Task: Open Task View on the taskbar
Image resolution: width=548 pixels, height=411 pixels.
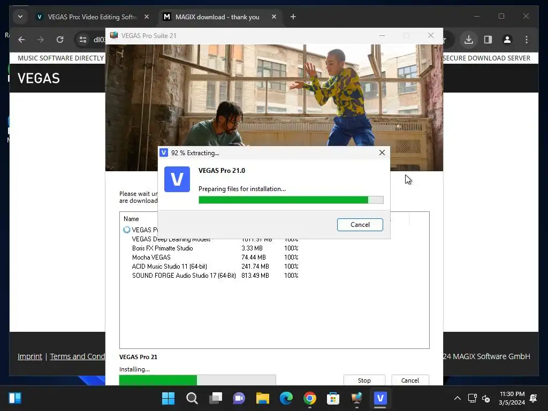Action: coord(216,398)
